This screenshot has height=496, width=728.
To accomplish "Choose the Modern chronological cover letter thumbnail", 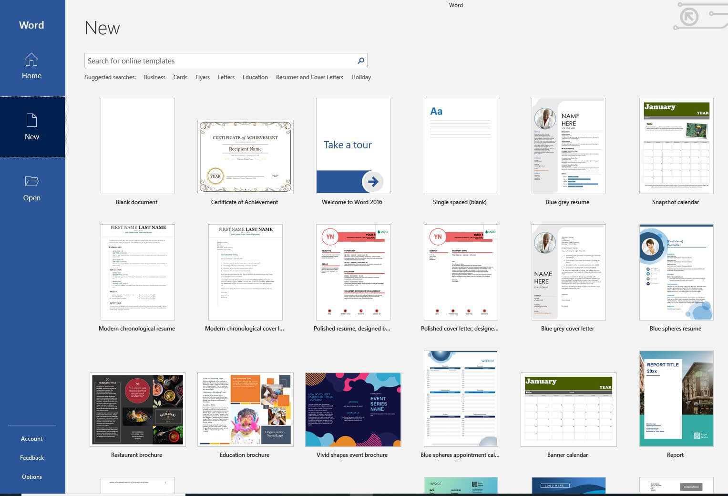I will [x=245, y=272].
